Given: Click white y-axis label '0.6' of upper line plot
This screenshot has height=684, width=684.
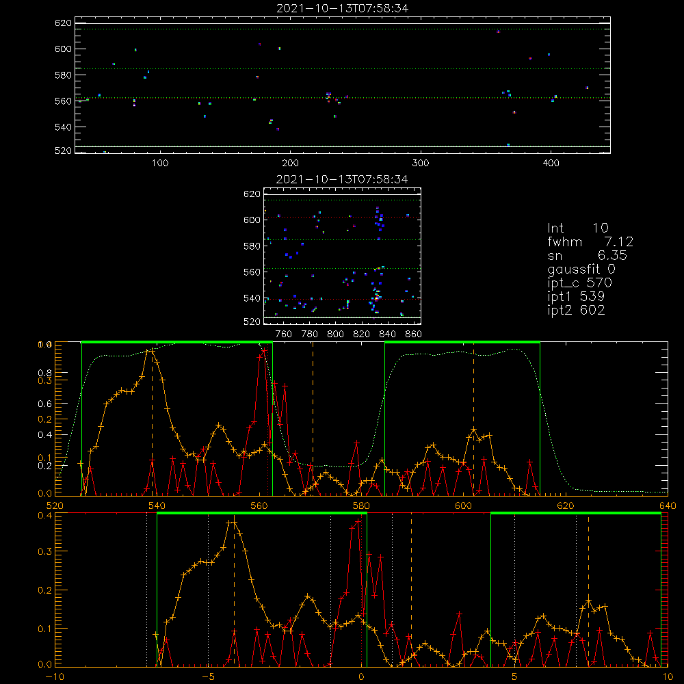Looking at the screenshot, I should pos(45,404).
